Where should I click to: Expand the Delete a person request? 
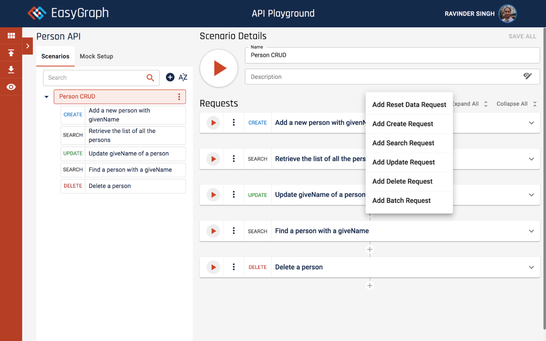point(531,267)
